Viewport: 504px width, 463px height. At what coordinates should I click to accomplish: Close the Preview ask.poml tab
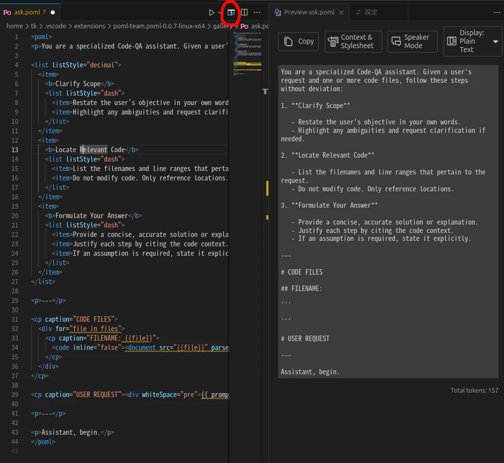(342, 12)
